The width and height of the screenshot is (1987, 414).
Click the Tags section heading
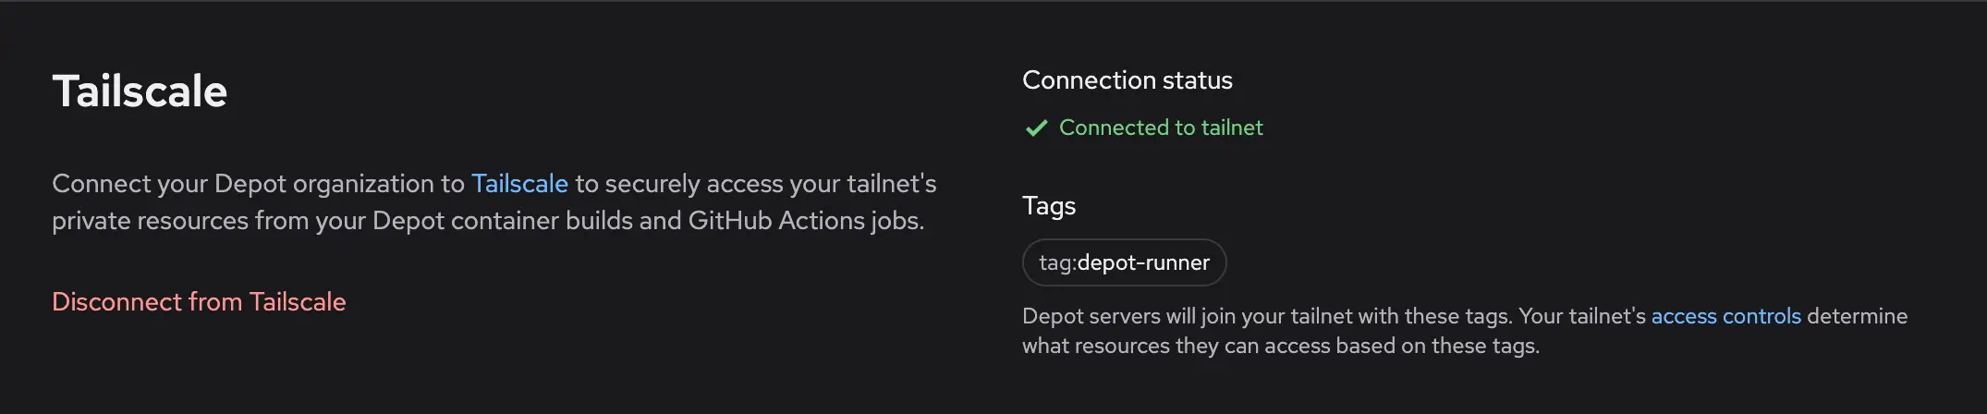coord(1049,205)
